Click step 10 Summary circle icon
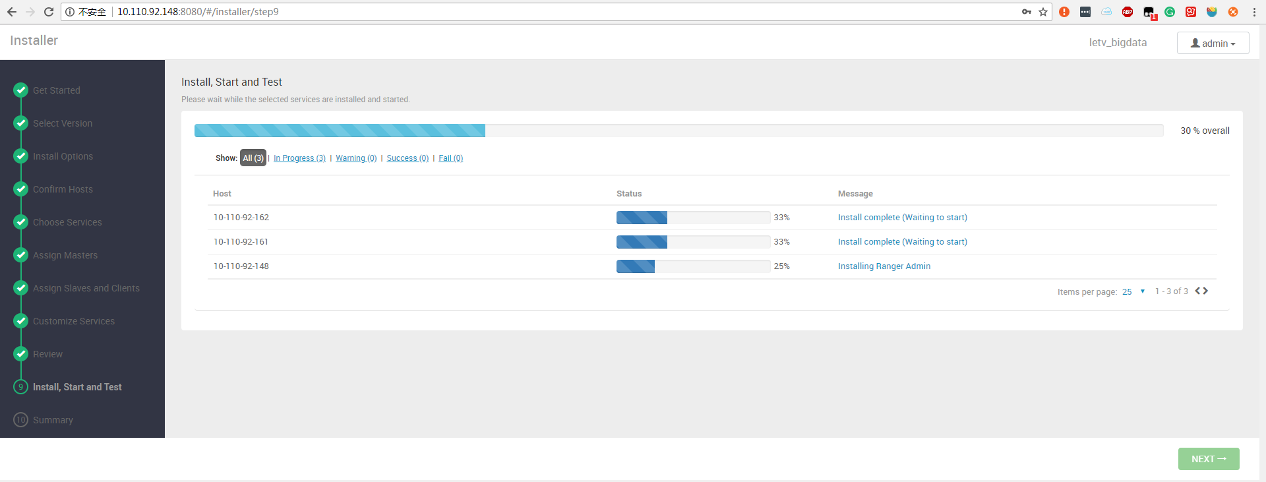 point(21,419)
